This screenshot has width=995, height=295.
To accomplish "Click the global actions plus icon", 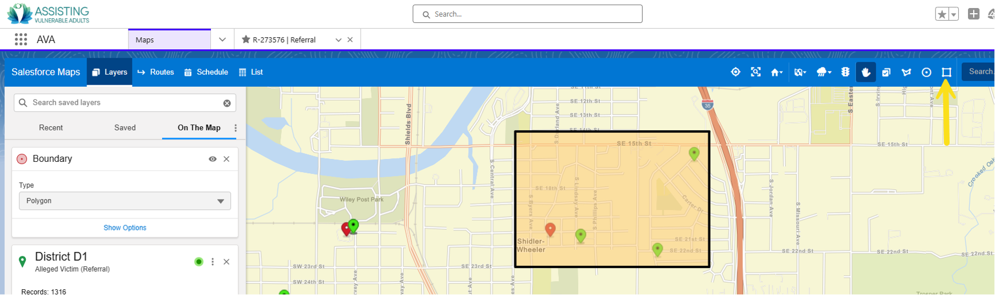I will [x=973, y=14].
